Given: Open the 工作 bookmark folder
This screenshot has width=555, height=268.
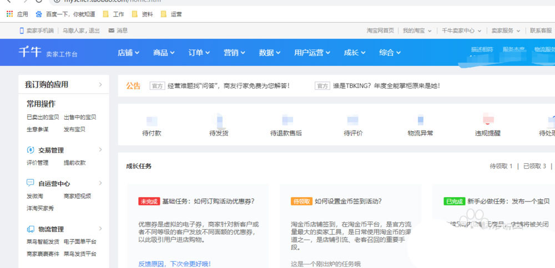Looking at the screenshot, I should click(x=114, y=14).
